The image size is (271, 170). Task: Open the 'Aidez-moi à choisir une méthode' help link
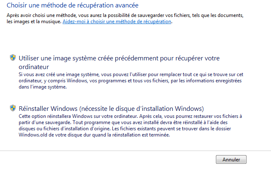(117, 22)
